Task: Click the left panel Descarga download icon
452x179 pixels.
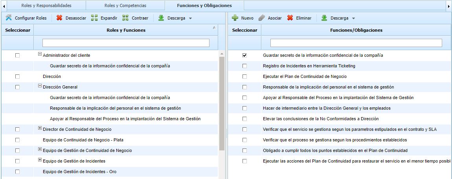Action: coord(161,18)
